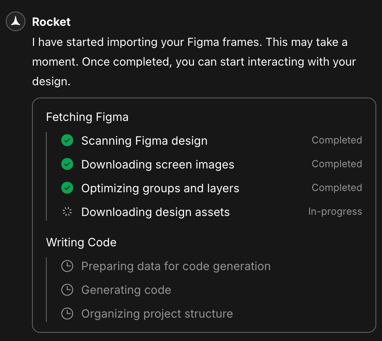This screenshot has height=341, width=382.
Task: Click the Completed label for Scanning Figma design
Action: [x=337, y=140]
